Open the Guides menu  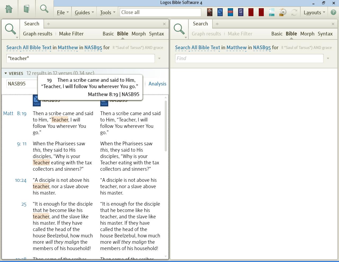tap(84, 12)
